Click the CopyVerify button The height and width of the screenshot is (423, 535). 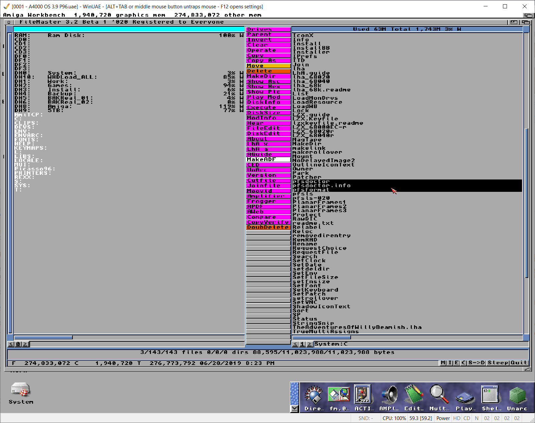coord(268,222)
